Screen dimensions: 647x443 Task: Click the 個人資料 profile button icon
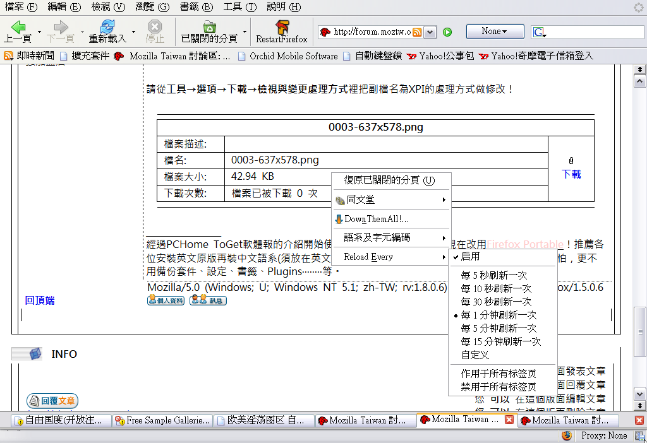coord(166,300)
